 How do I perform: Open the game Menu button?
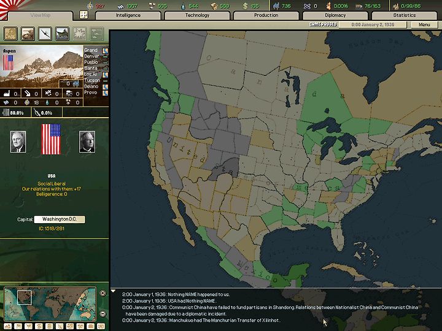(424, 25)
